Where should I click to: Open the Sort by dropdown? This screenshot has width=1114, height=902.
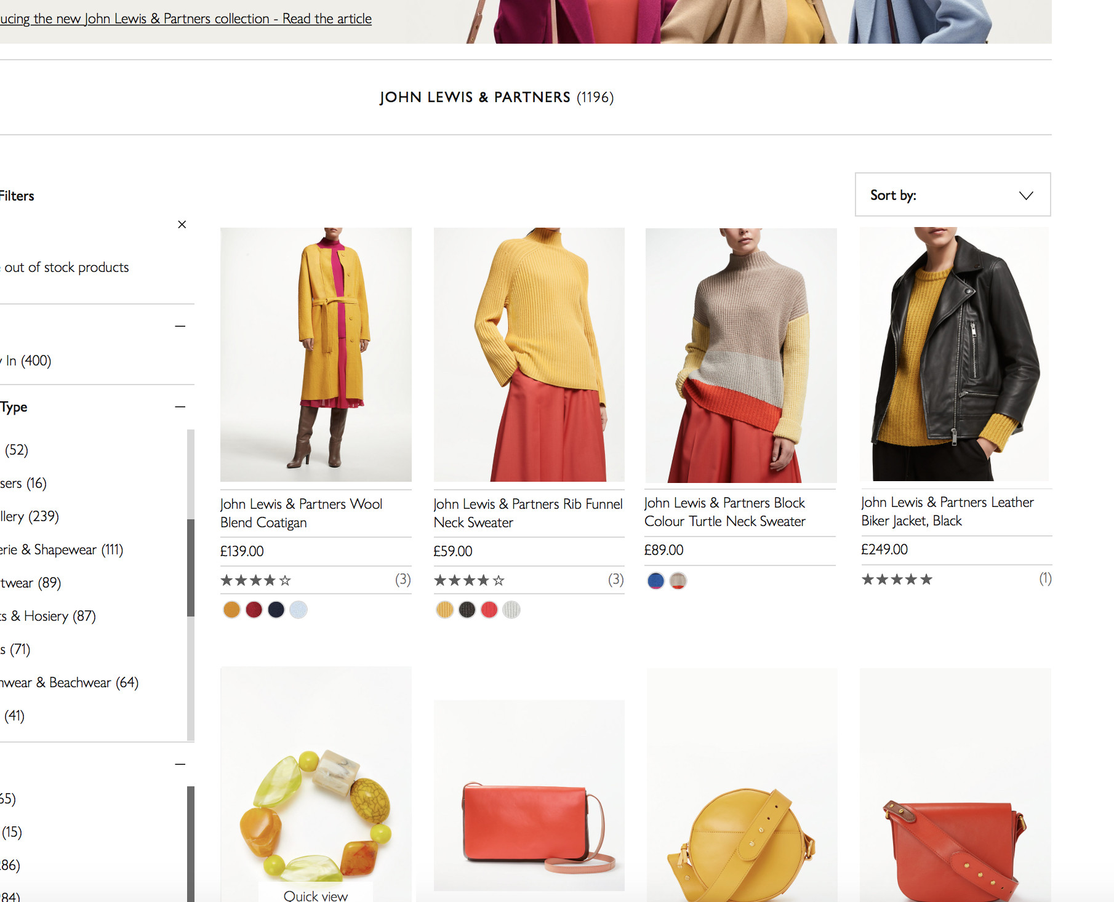pos(953,194)
